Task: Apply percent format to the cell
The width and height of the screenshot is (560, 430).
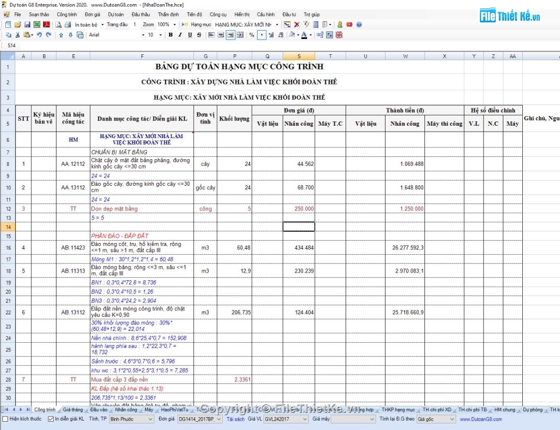Action: point(252,35)
